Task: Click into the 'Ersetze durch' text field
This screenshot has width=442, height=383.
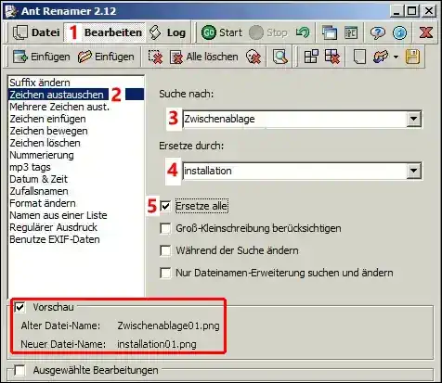Action: click(294, 171)
